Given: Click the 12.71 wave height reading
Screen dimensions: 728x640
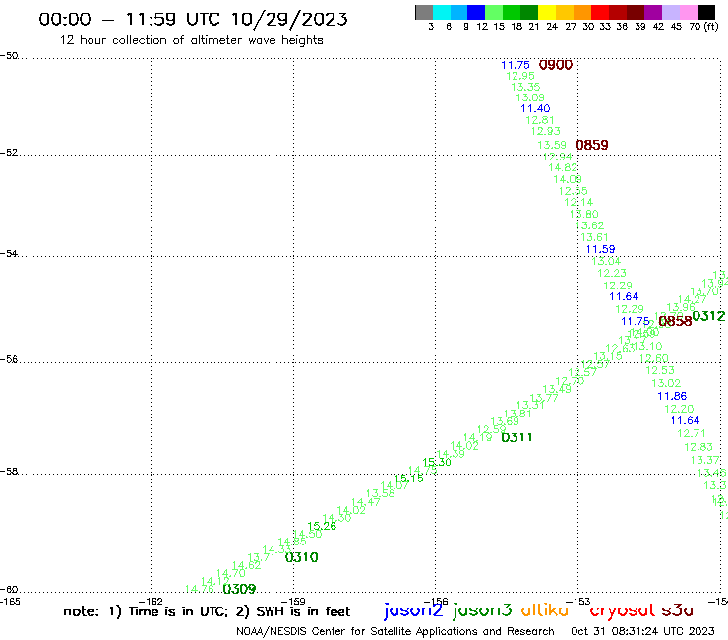Looking at the screenshot, I should (x=692, y=433).
